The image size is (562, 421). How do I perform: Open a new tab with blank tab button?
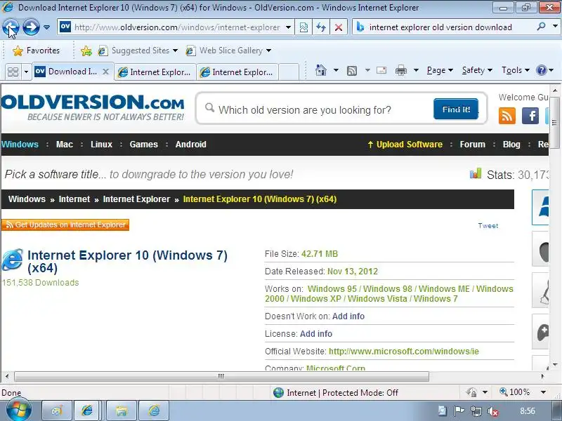[x=289, y=72]
